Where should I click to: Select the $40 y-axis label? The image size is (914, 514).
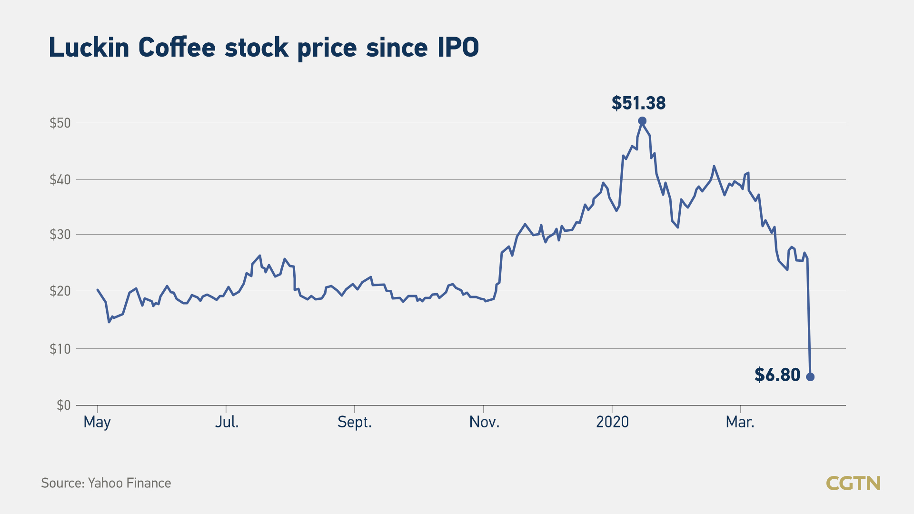tap(60, 179)
